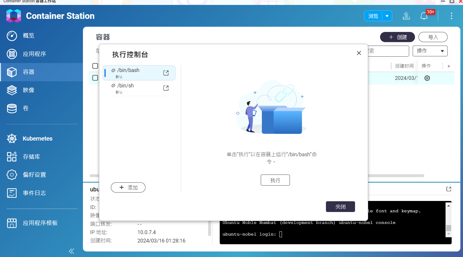Open the background tasks stack icon
The width and height of the screenshot is (463, 257).
[406, 16]
